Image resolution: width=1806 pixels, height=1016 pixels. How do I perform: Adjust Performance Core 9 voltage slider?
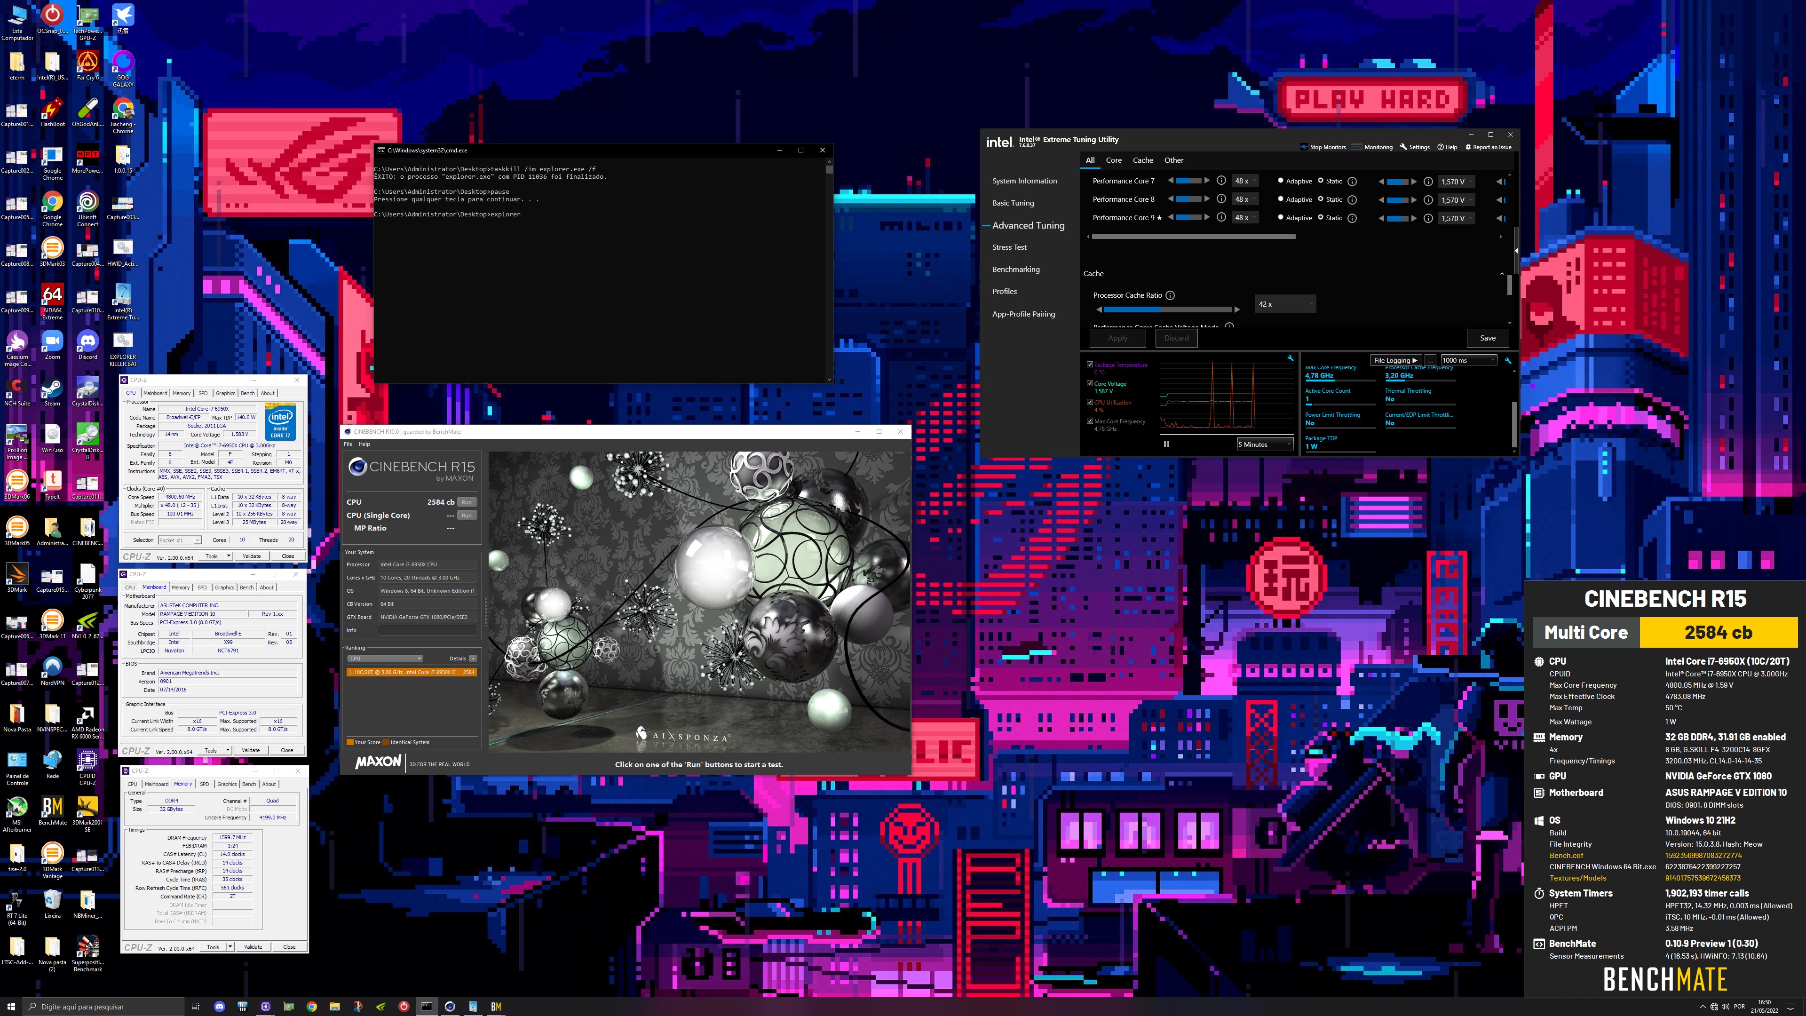pos(1397,218)
